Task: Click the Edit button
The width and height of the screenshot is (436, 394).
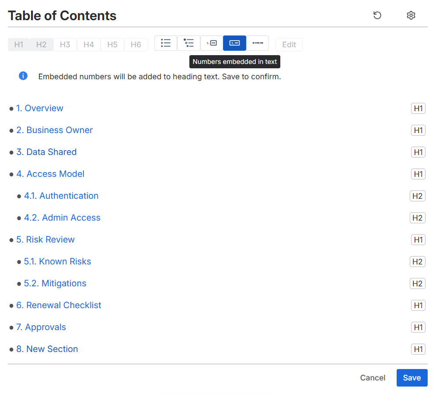Action: [x=289, y=45]
